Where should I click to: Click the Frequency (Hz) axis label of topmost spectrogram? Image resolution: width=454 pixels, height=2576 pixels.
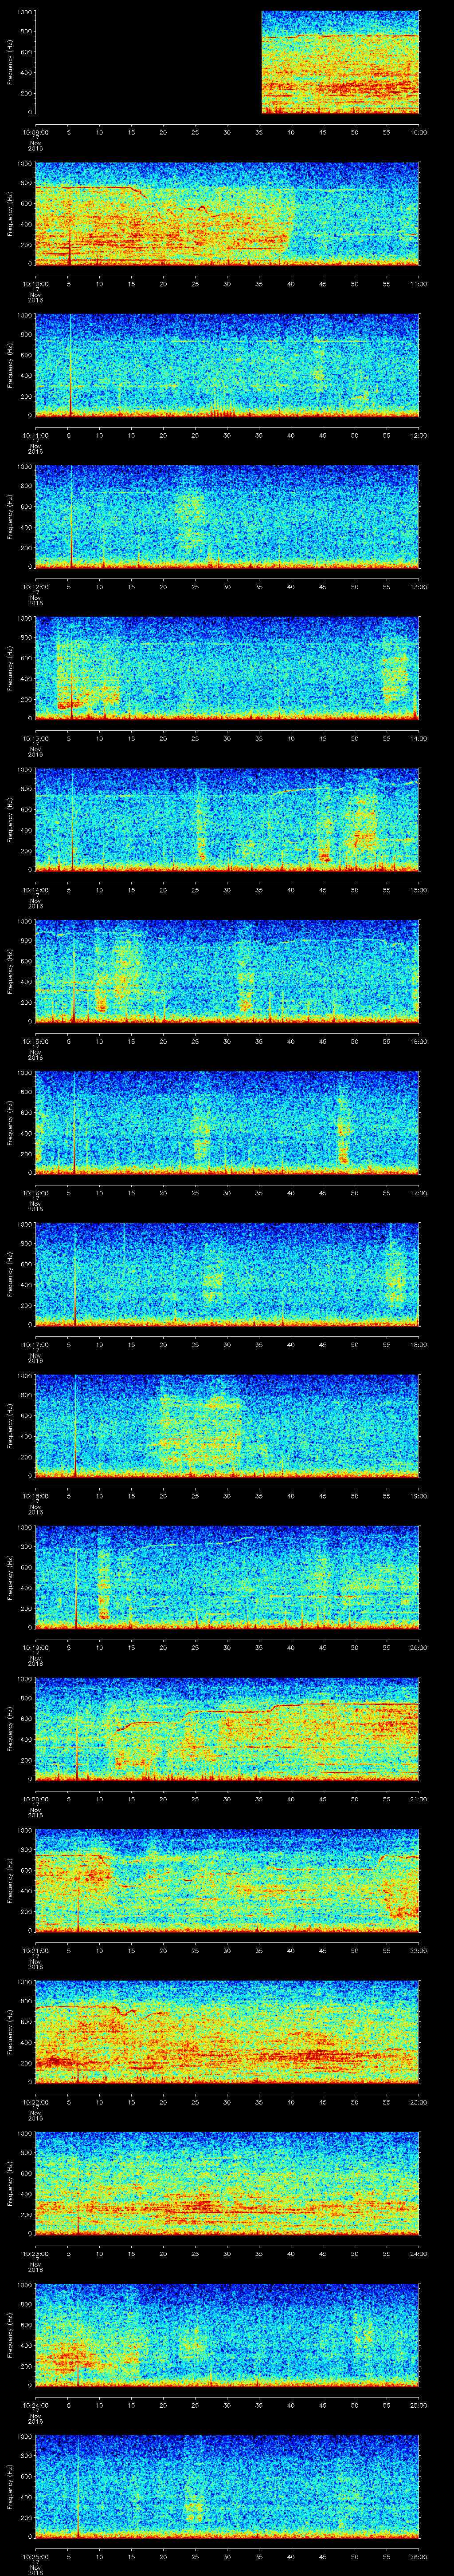pos(10,62)
